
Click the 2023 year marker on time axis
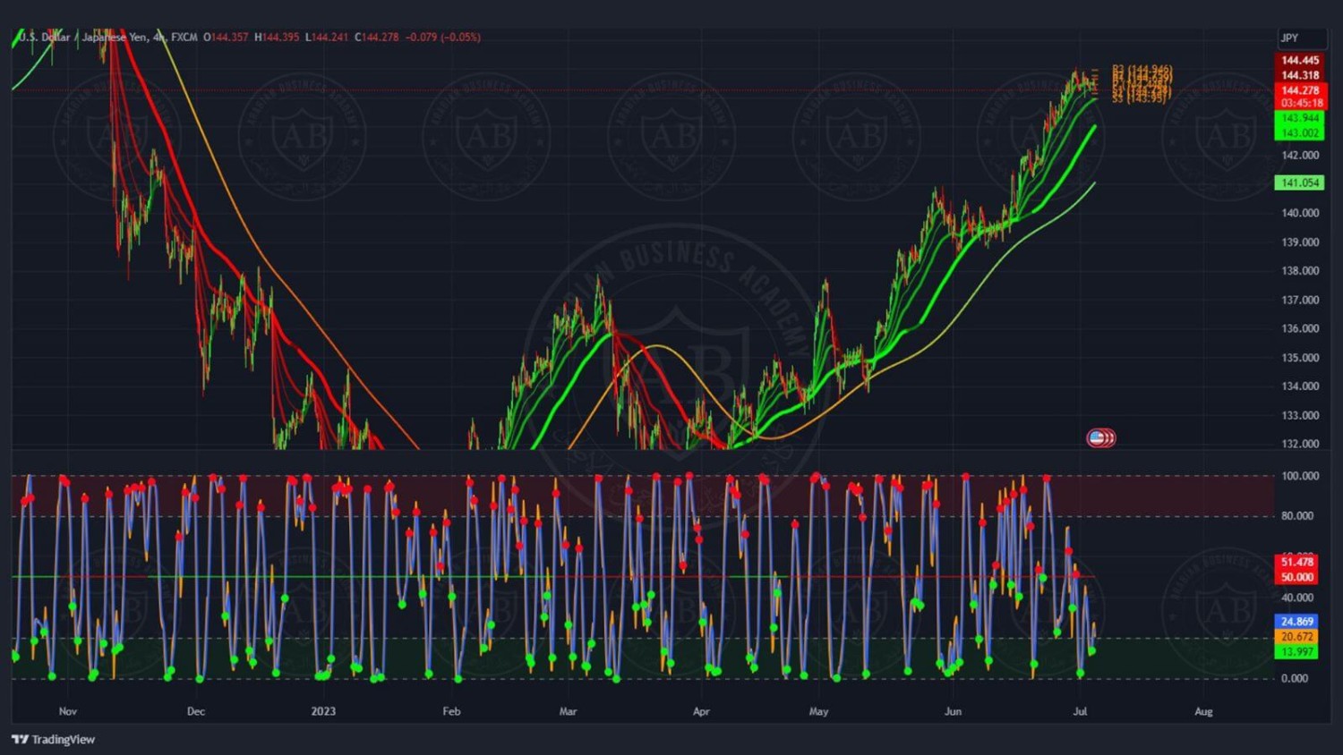coord(323,711)
